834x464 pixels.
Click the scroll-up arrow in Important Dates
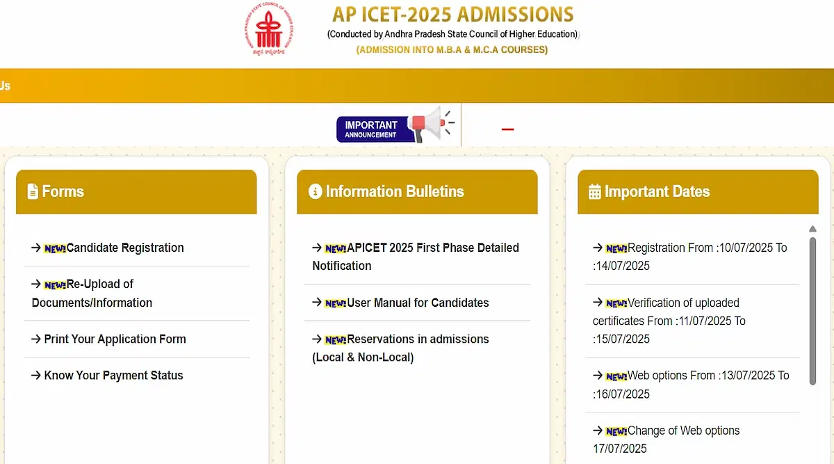coord(812,229)
